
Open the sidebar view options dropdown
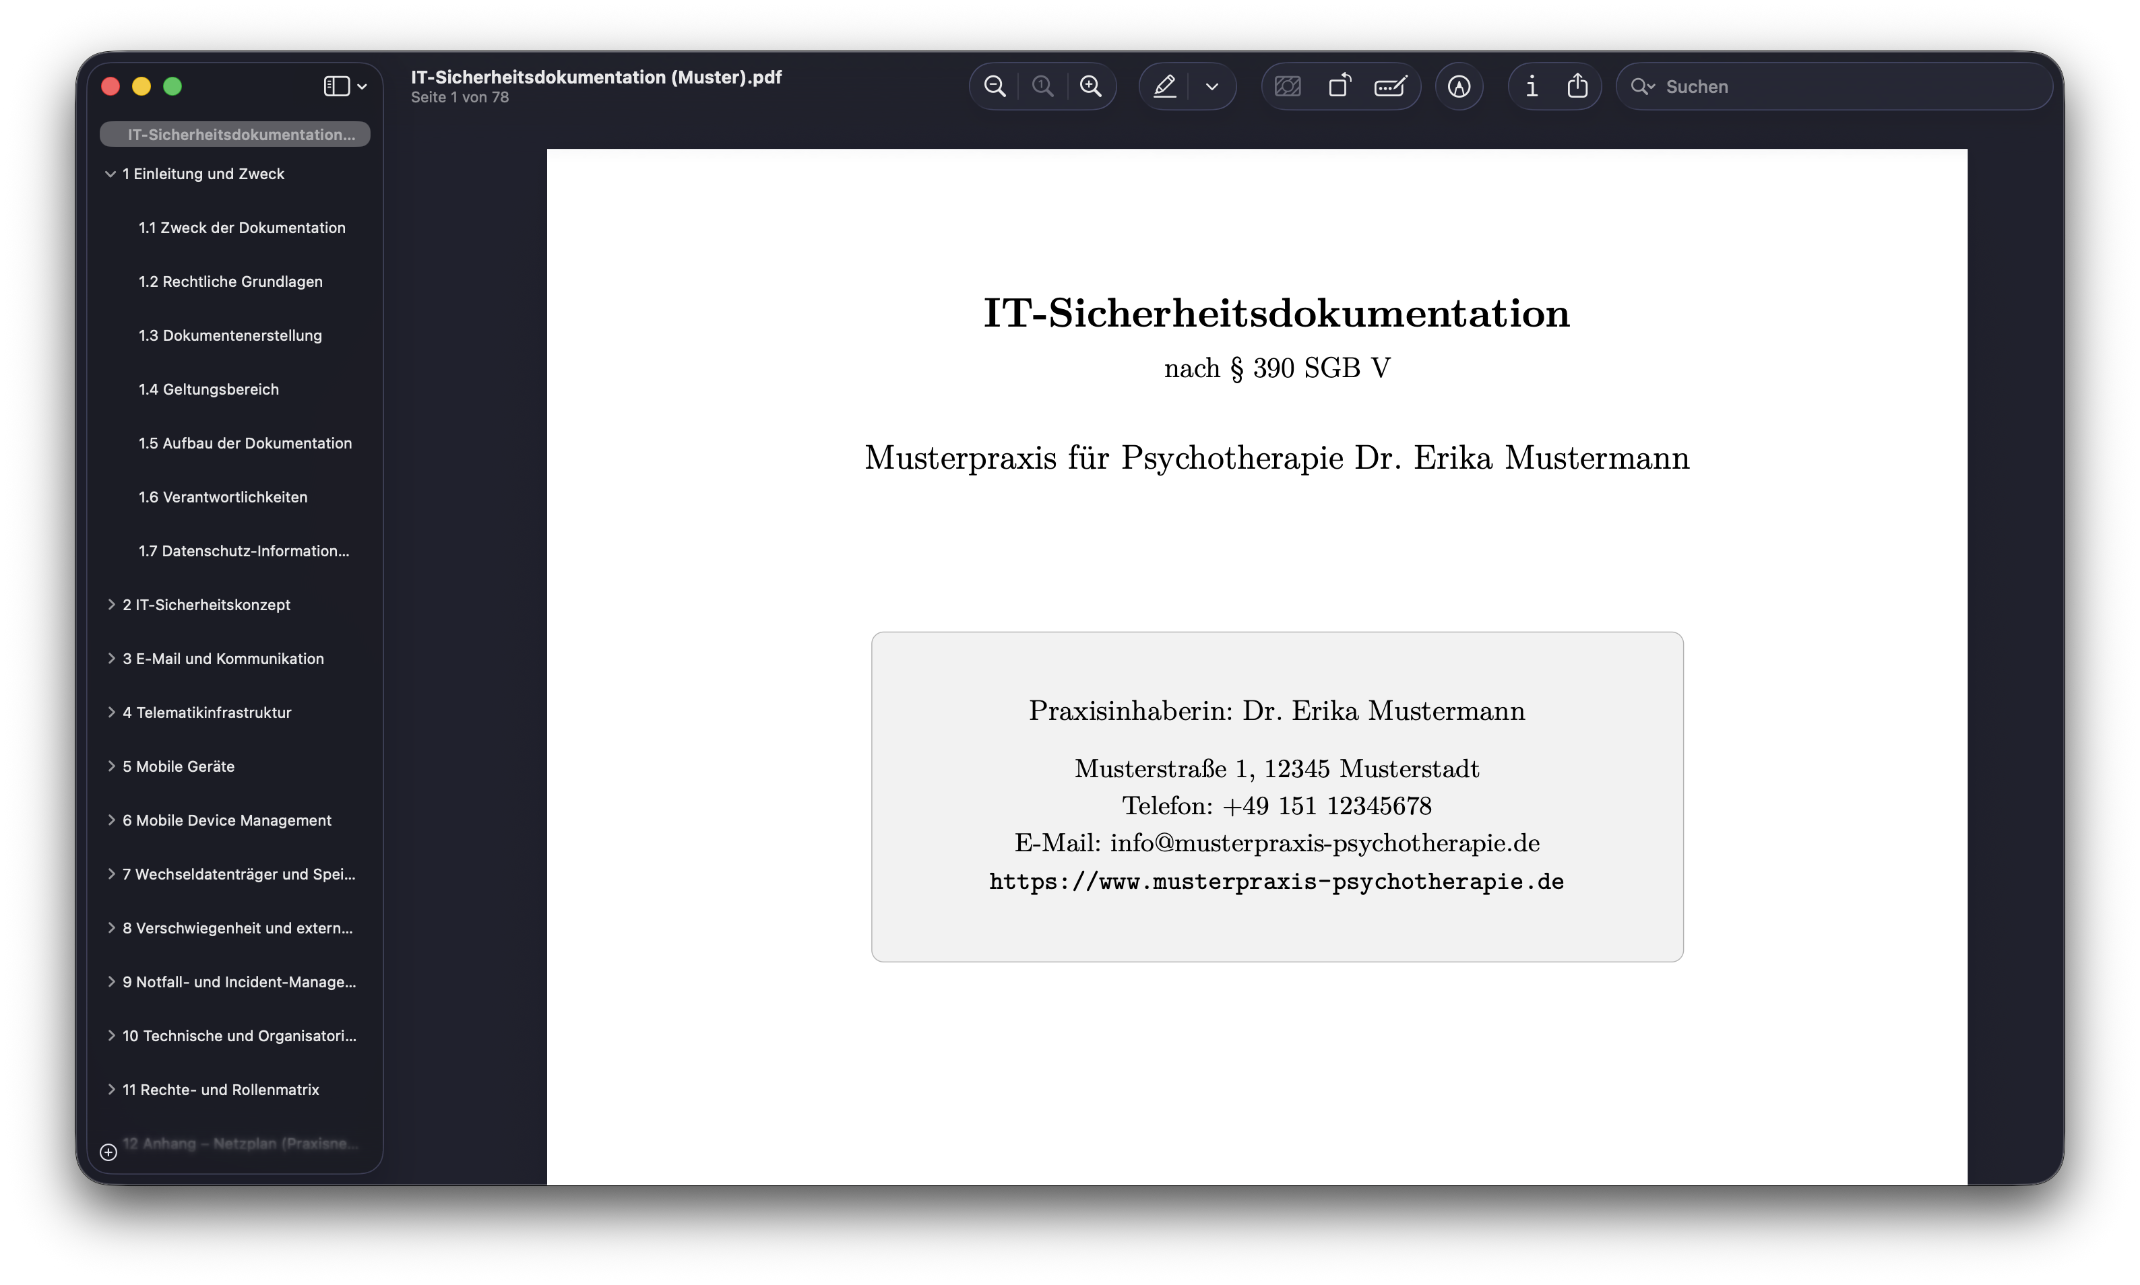click(363, 86)
